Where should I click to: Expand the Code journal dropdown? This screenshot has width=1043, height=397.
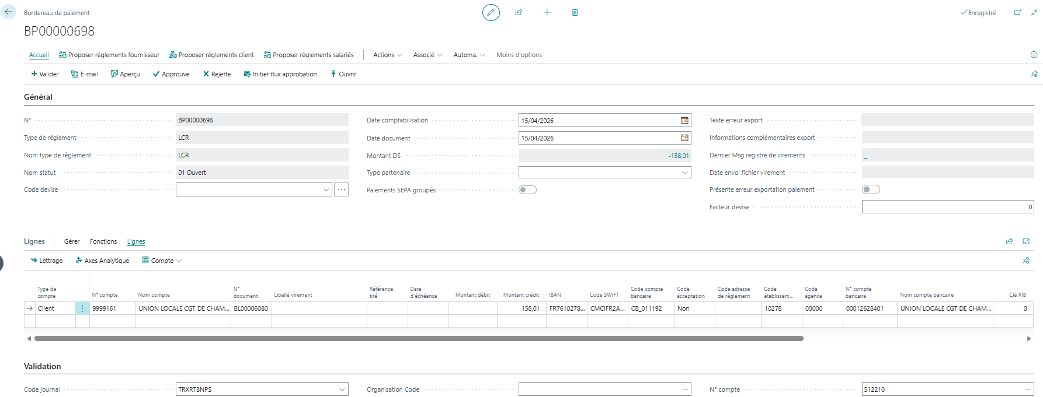342,389
